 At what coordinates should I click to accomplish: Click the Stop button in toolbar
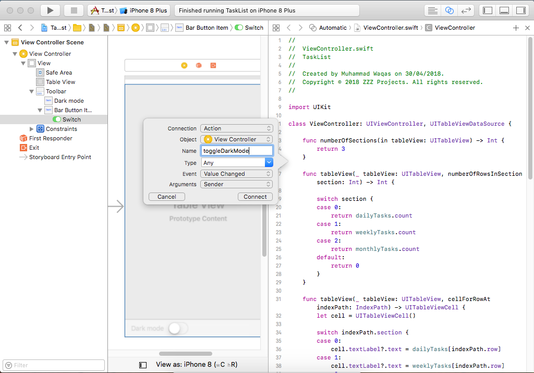[x=74, y=10]
